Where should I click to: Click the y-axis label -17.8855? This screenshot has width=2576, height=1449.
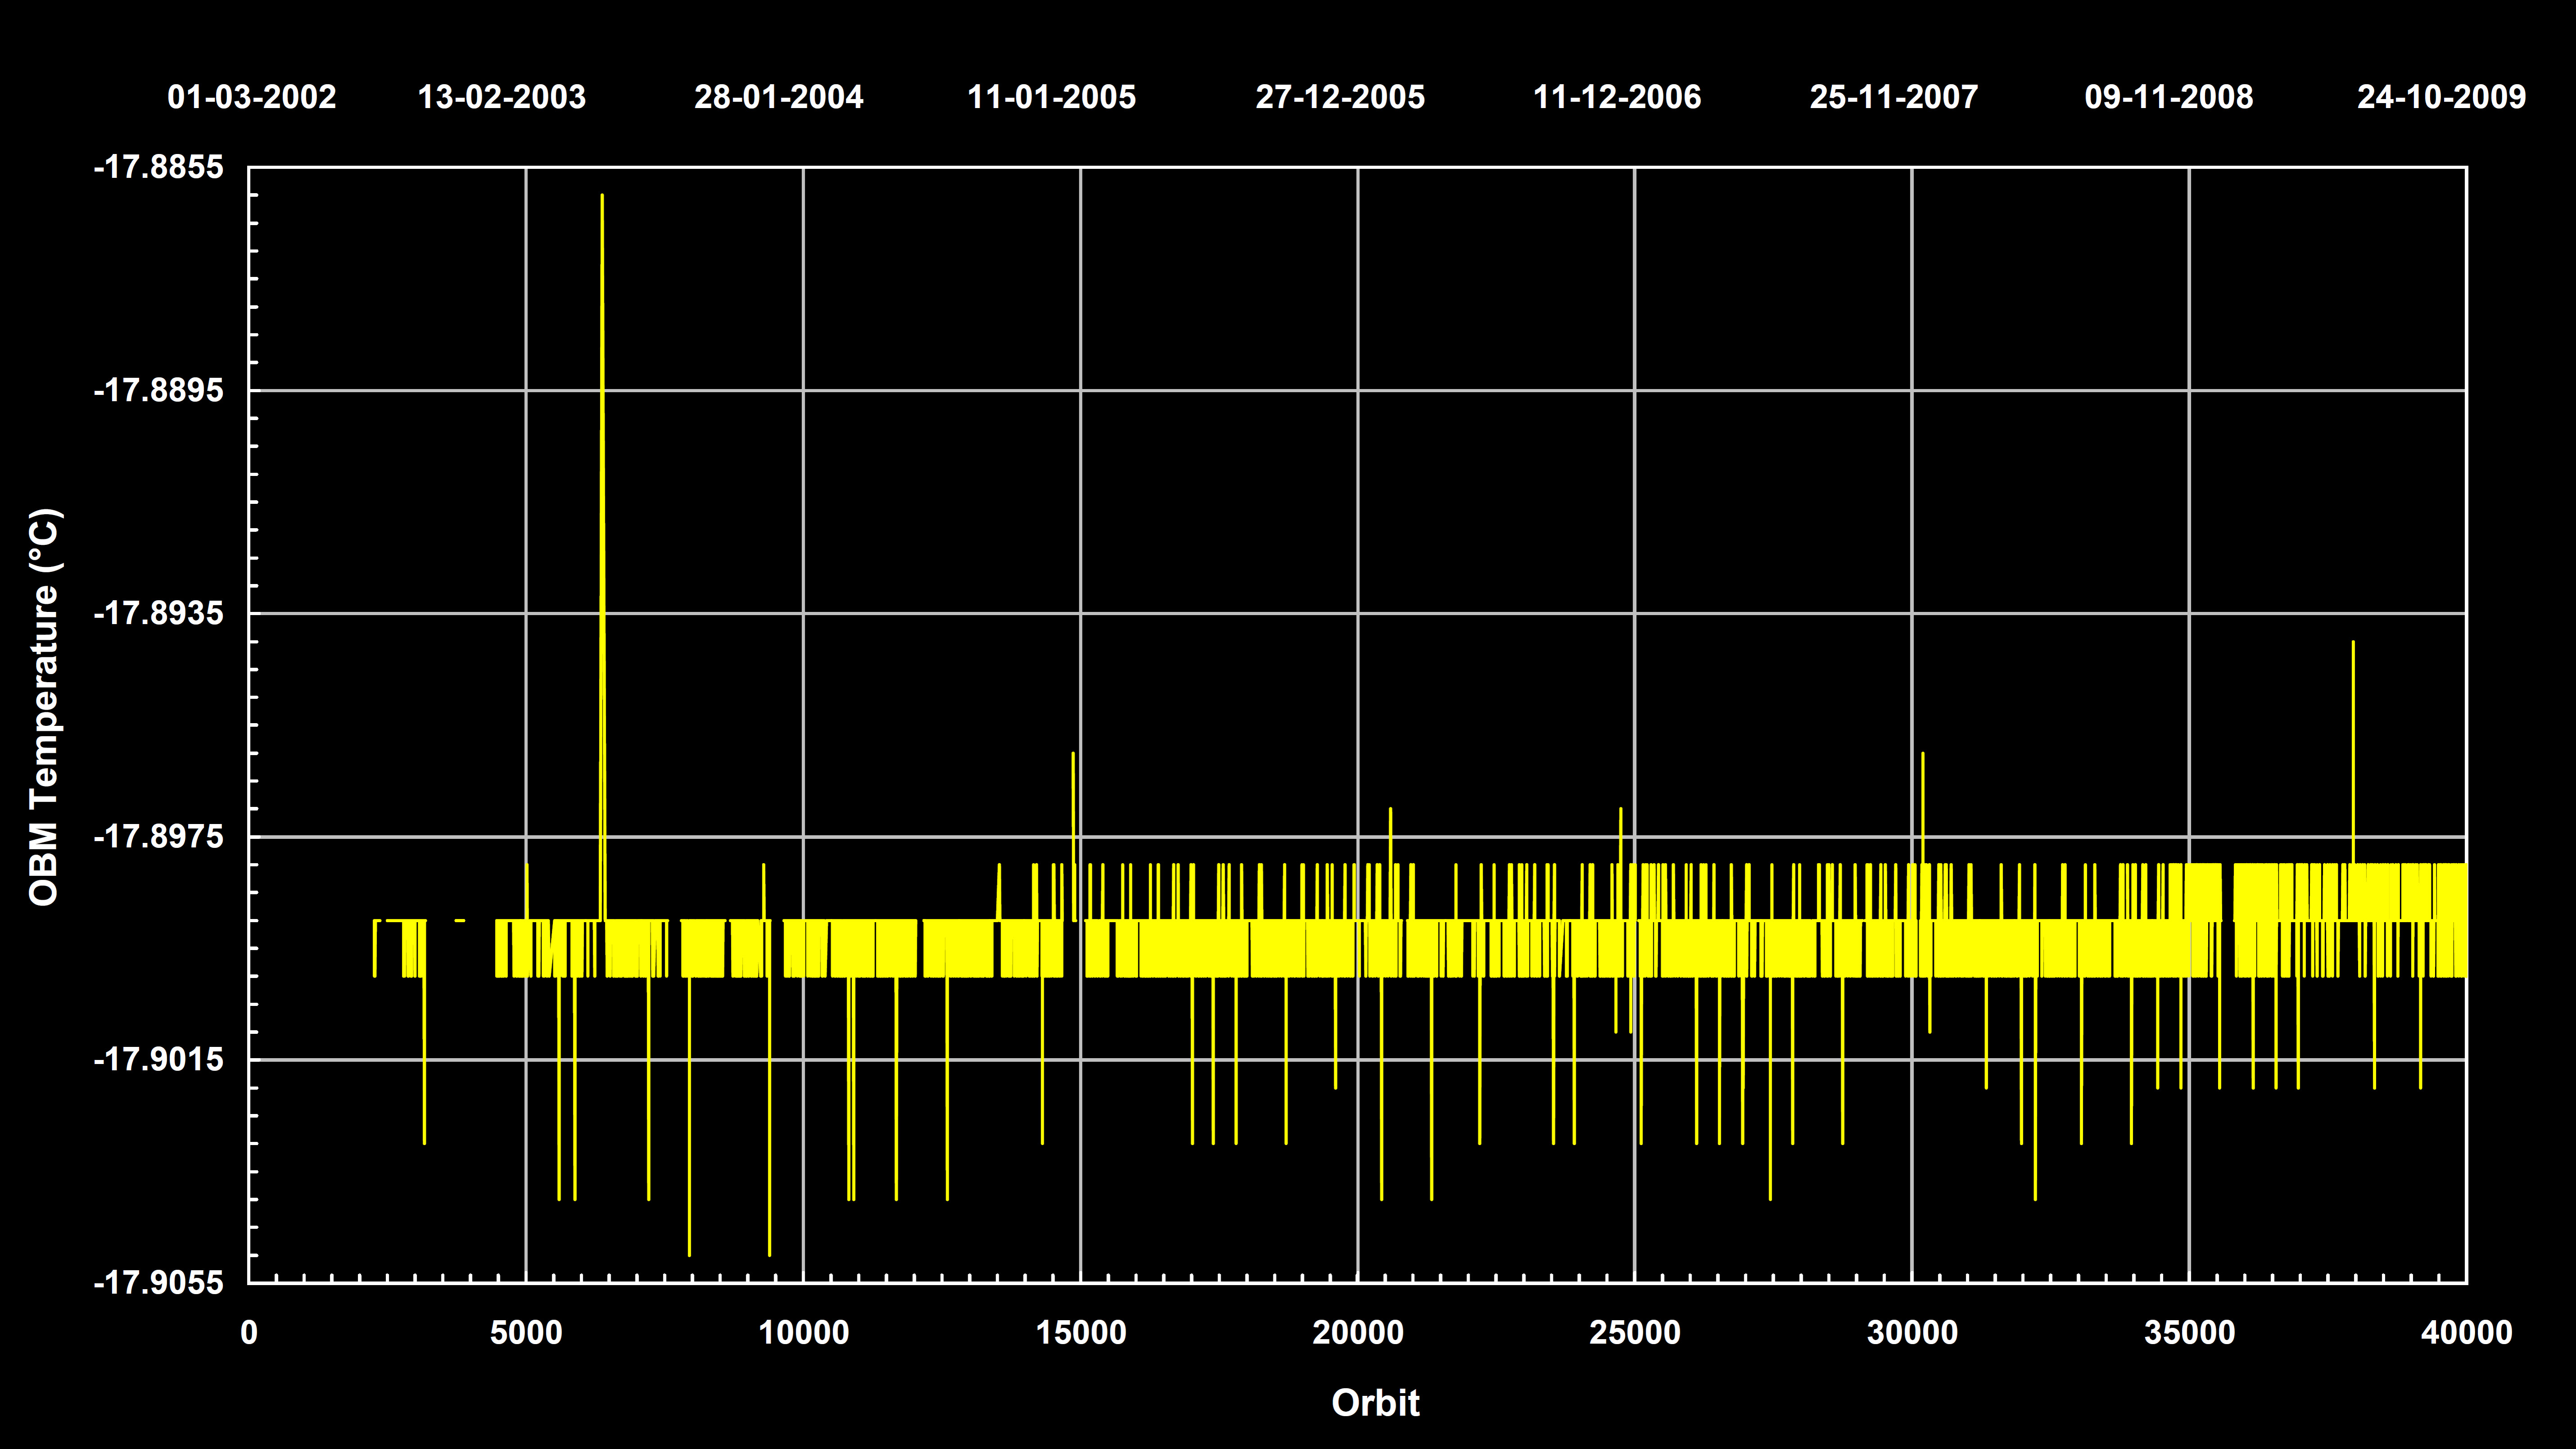click(x=158, y=167)
